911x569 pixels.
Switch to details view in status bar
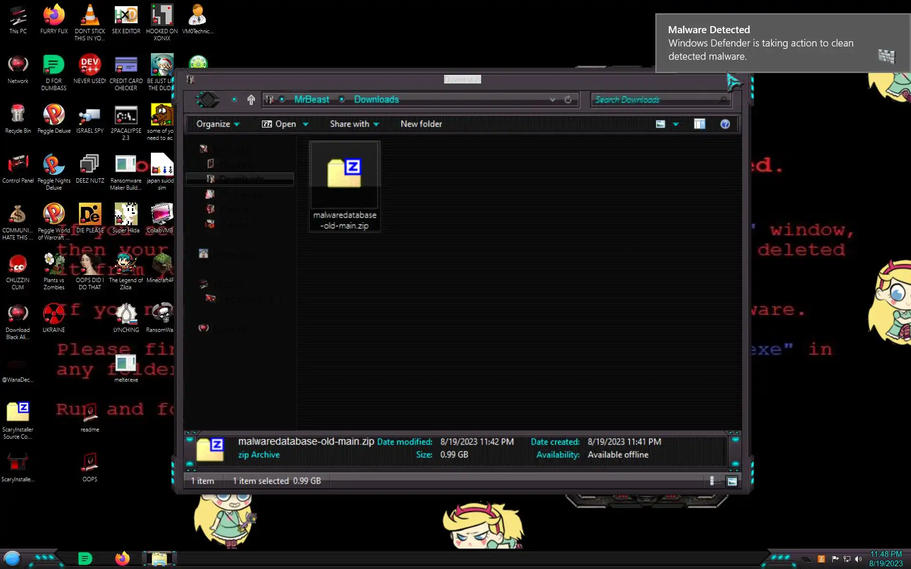[x=712, y=481]
